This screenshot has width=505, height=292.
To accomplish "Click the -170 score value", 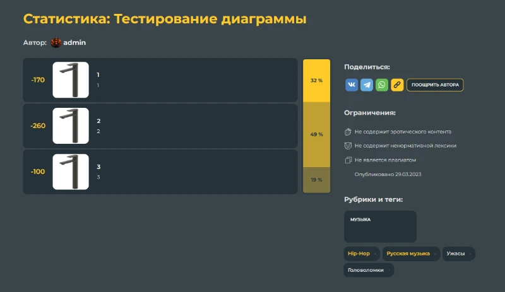I will tap(38, 80).
